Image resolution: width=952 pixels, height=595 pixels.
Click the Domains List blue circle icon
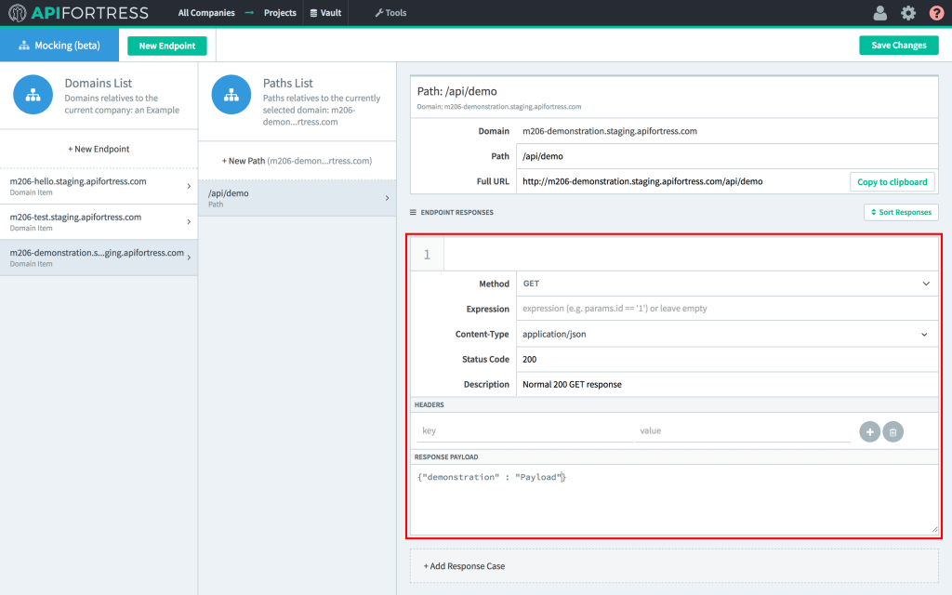click(33, 95)
